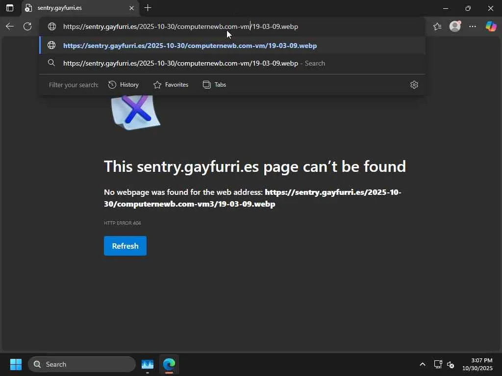
Task: Click the error page X illustration
Action: pyautogui.click(x=136, y=112)
